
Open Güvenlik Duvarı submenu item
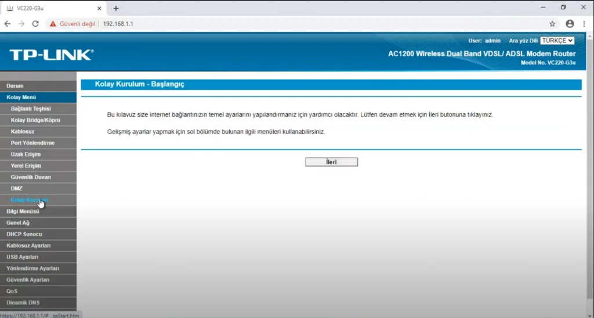point(38,177)
